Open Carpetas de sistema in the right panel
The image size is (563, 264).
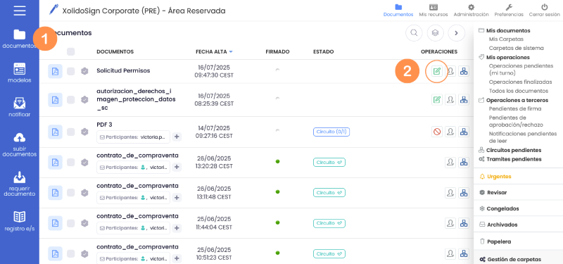click(x=516, y=48)
